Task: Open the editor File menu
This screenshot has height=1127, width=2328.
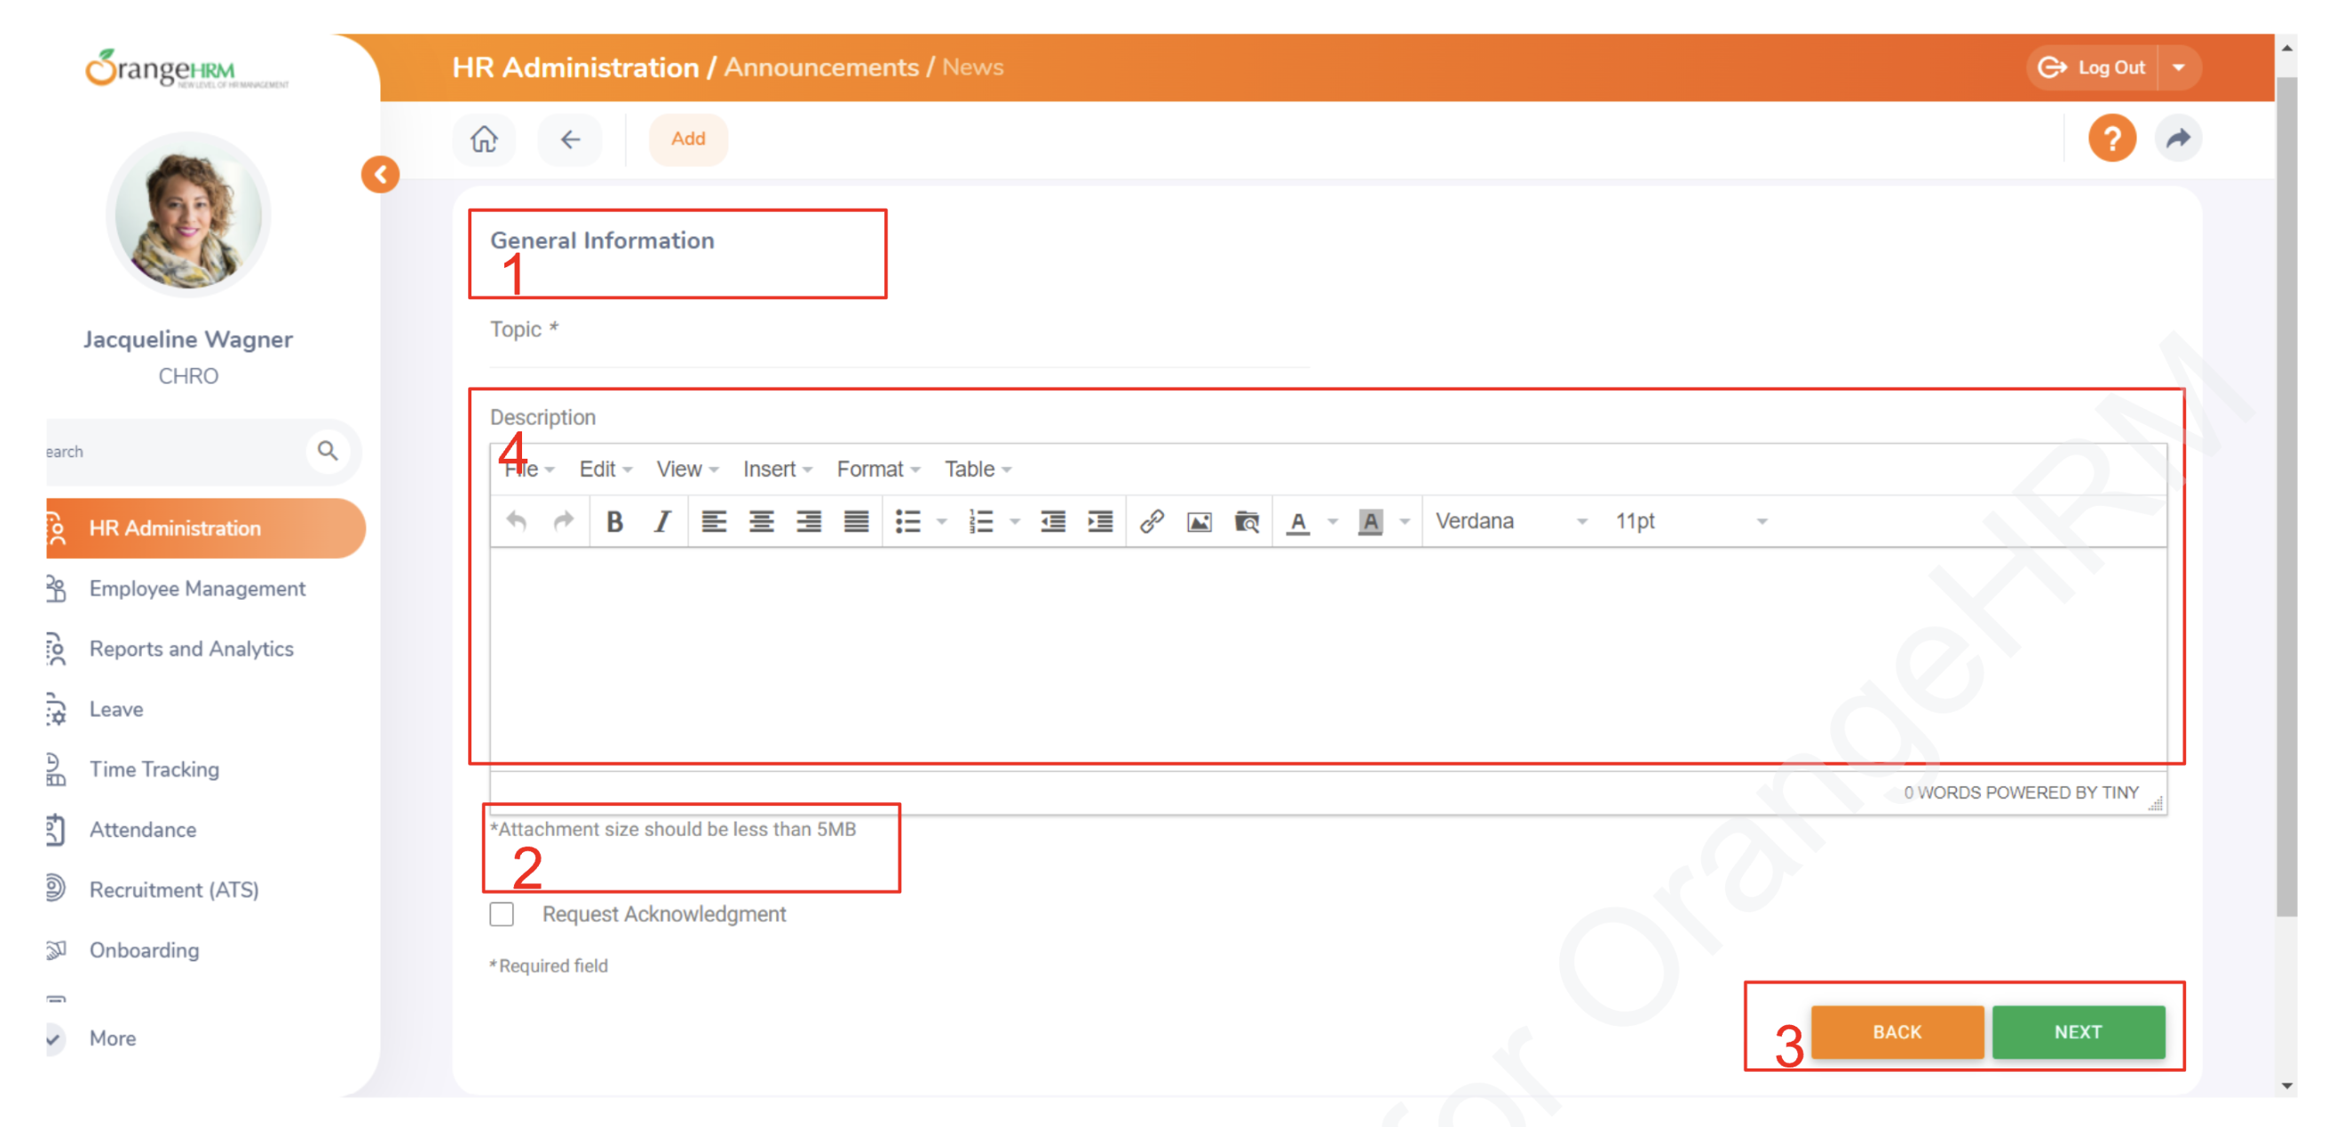Action: [528, 469]
